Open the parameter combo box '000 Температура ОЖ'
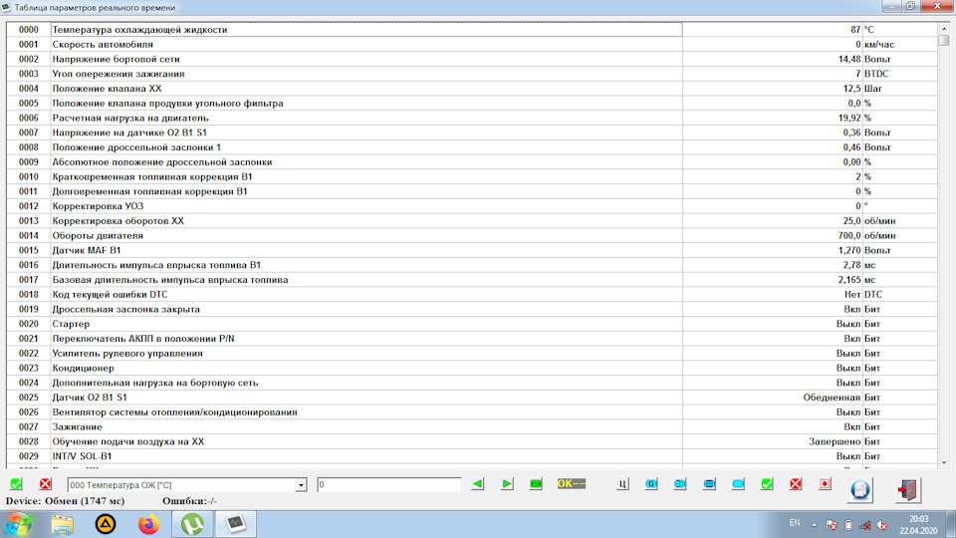The height and width of the screenshot is (538, 956). pos(187,485)
